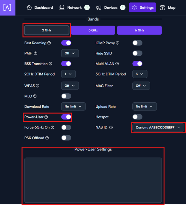Open the NAS ID Custom dropdown

point(158,127)
